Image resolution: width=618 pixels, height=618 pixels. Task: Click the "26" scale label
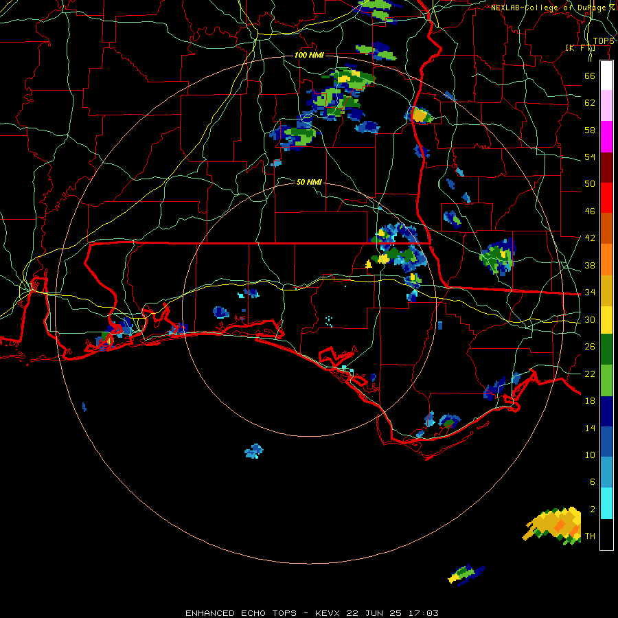click(x=590, y=347)
